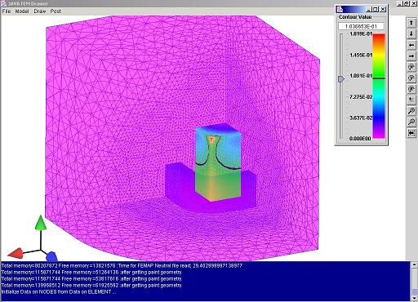Click the colored contour block in the model

click(x=218, y=163)
